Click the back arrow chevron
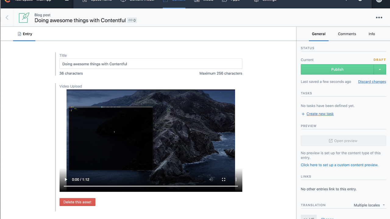The image size is (390, 219). pyautogui.click(x=7, y=18)
